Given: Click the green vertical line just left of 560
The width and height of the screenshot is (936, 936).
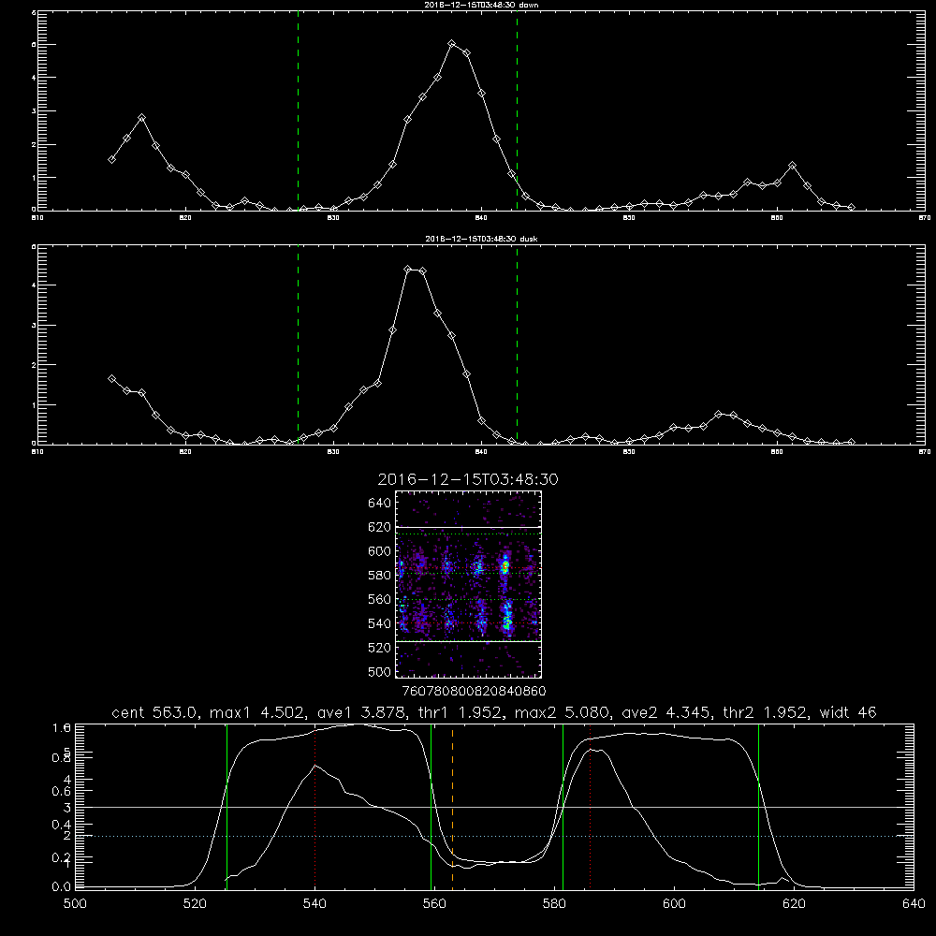Looking at the screenshot, I should [431, 807].
